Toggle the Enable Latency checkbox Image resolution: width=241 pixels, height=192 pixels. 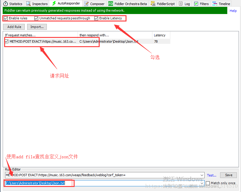coord(96,18)
